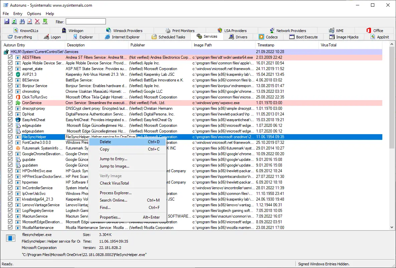Viewport: 396px width, 268px height.
Task: Click the Autorun Entry column header
Action: [33, 45]
